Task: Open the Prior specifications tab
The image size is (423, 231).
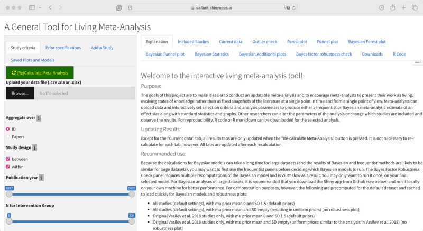Action: click(x=63, y=48)
